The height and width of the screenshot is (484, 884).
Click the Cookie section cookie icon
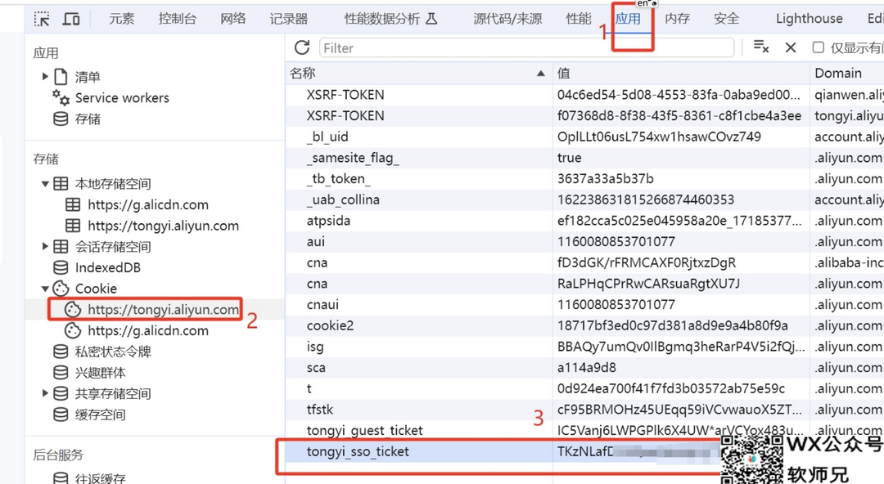click(x=61, y=289)
